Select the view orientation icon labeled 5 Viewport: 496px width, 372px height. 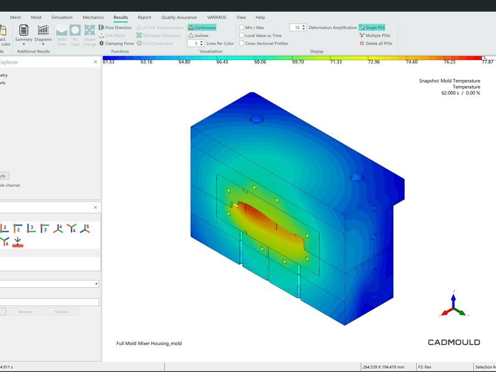pyautogui.click(x=85, y=228)
